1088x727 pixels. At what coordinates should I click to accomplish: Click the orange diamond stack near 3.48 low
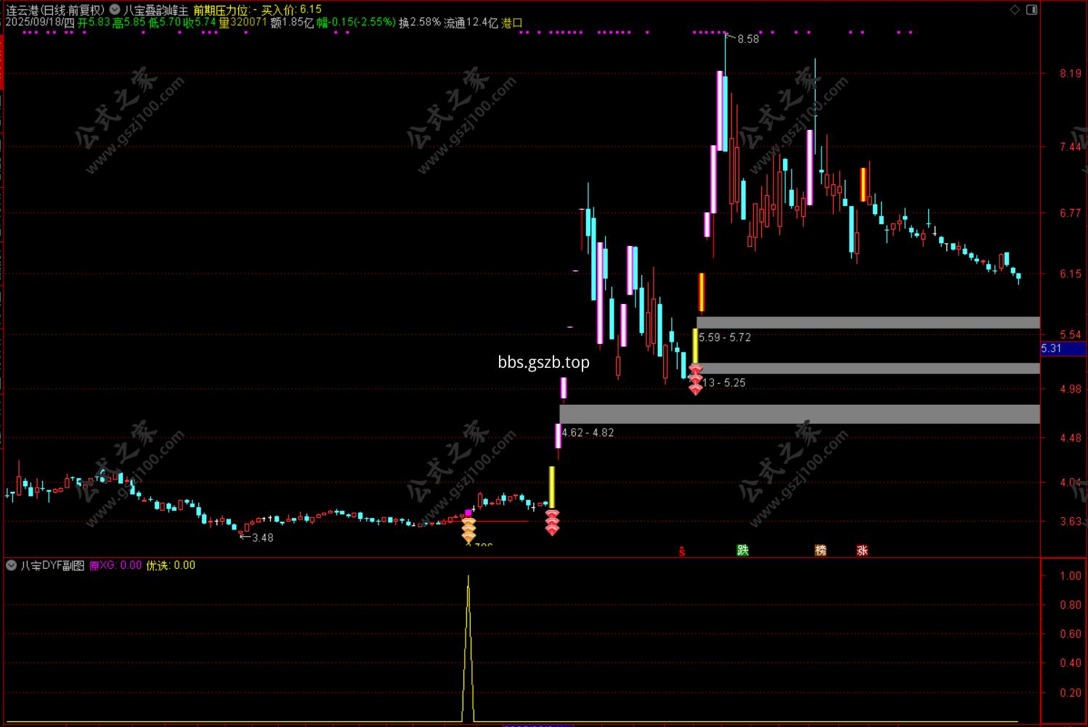468,530
